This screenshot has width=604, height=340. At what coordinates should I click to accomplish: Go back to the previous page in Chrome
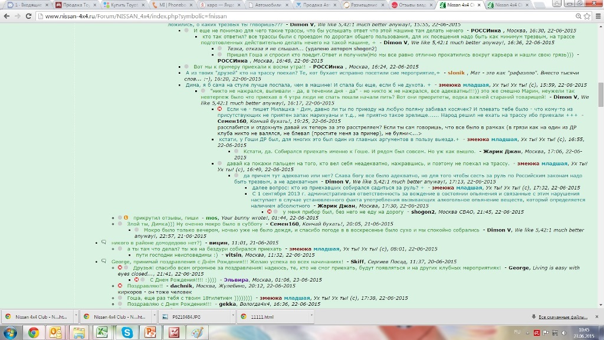coord(6,16)
